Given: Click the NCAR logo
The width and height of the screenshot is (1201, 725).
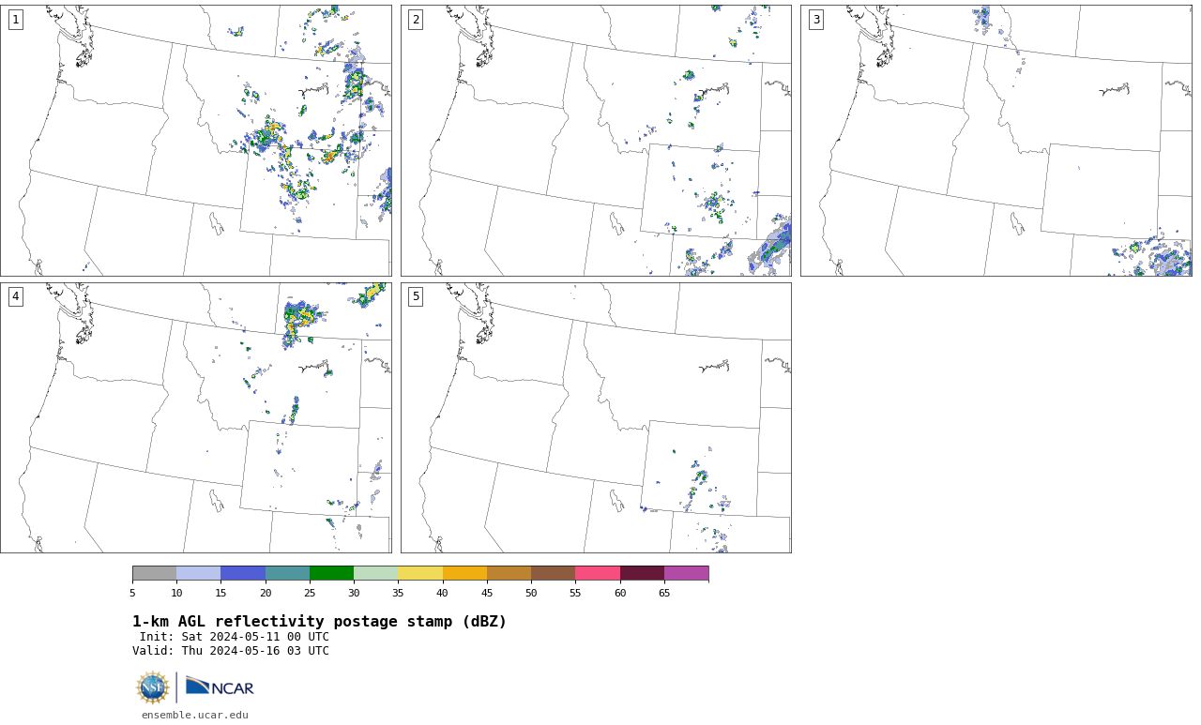Looking at the screenshot, I should pos(220,687).
